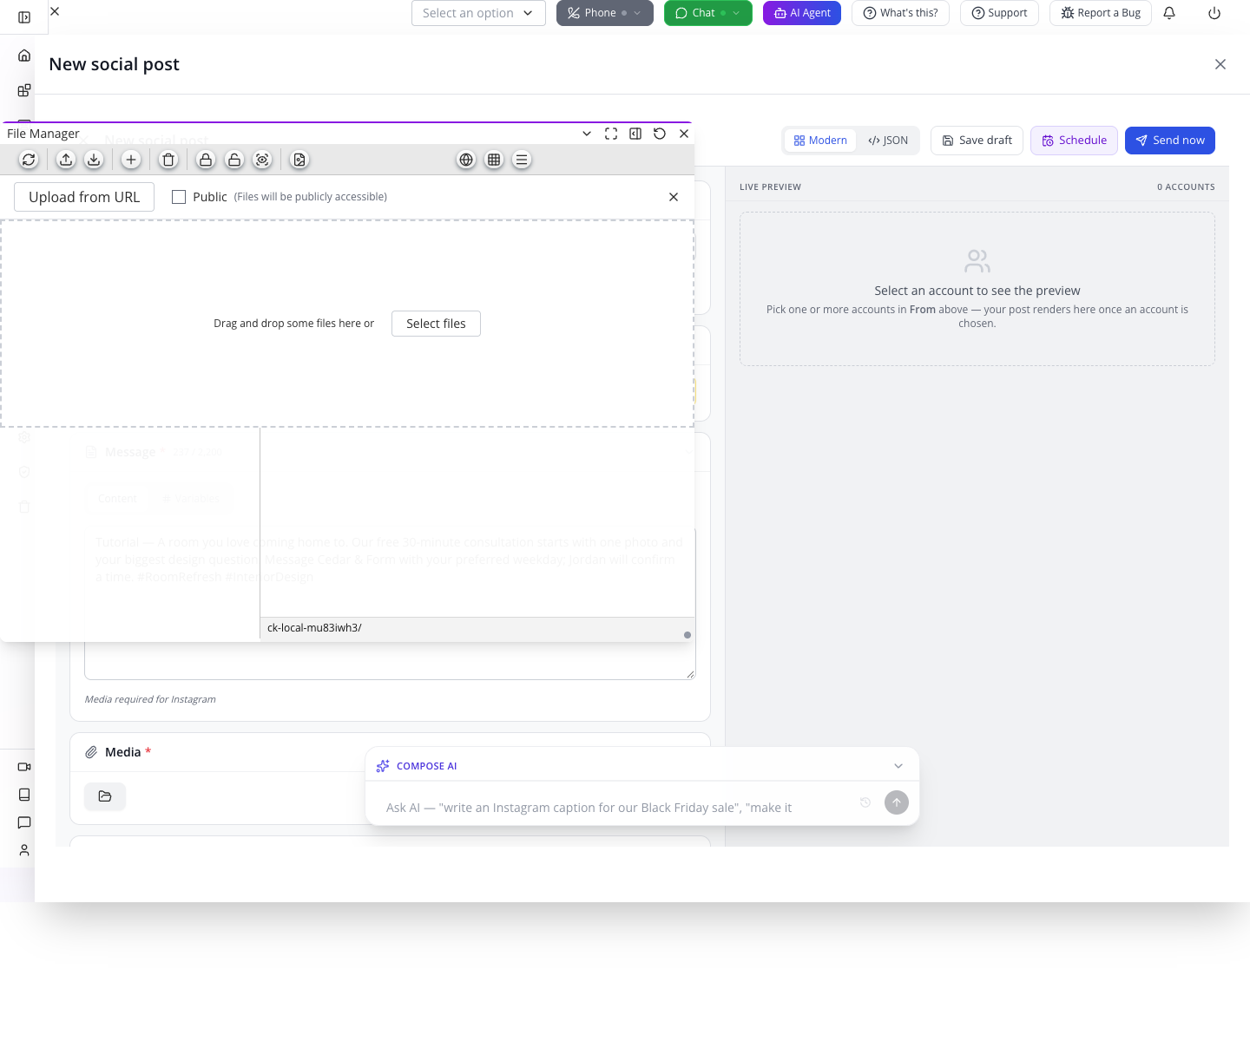Click the trash delete icon in File Manager

pyautogui.click(x=168, y=160)
